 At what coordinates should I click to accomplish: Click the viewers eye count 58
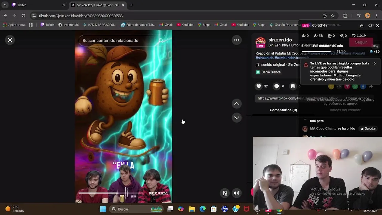tap(318, 36)
